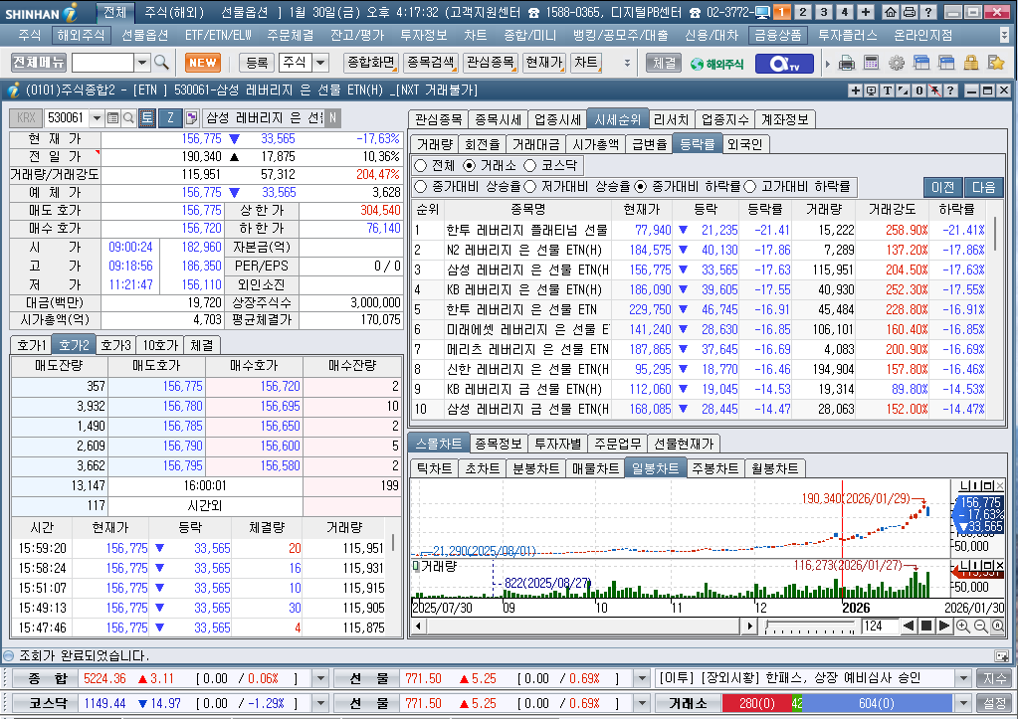Click the first cascade windows icon in toolbar
1018x719 pixels.
[921, 63]
